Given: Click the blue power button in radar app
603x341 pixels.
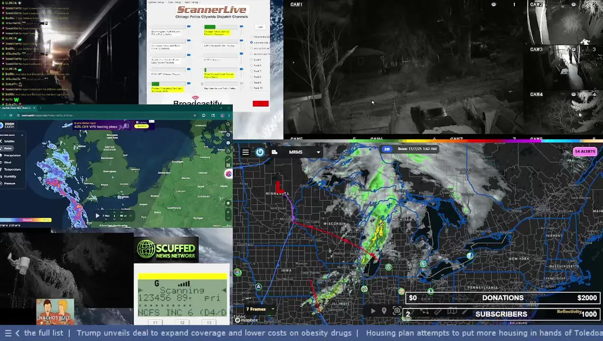Looking at the screenshot, I should [260, 152].
